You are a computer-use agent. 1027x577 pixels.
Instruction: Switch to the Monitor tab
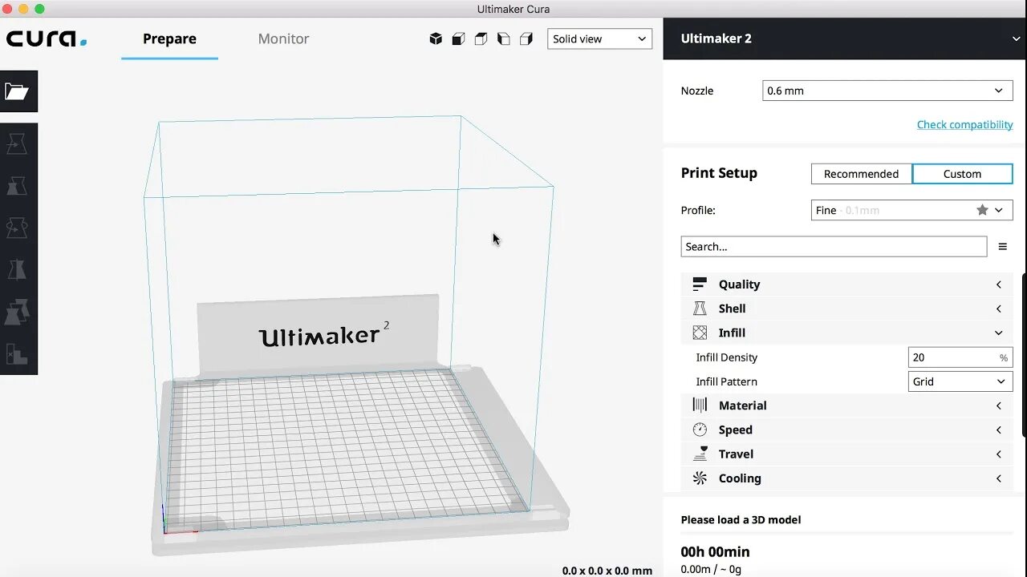(283, 38)
